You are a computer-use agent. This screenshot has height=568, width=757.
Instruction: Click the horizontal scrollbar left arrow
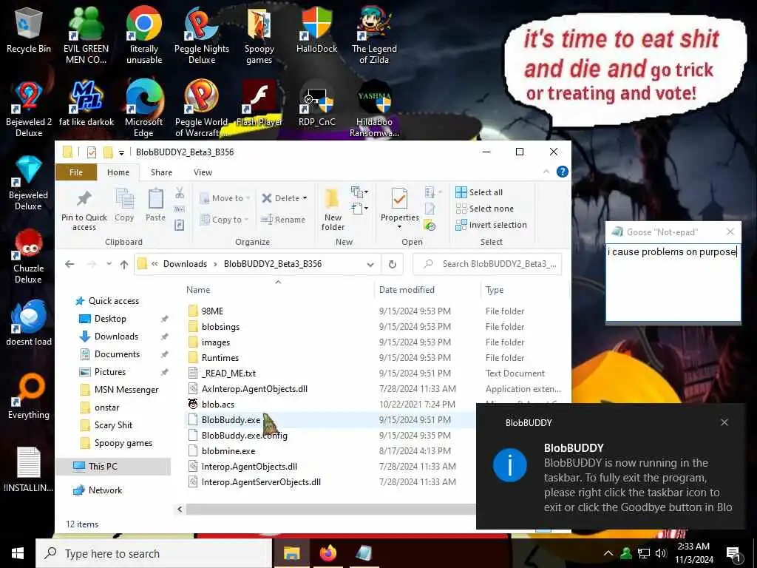tap(180, 509)
